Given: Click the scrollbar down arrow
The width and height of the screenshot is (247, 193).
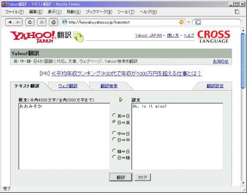Looking at the screenshot, I should 244,183.
